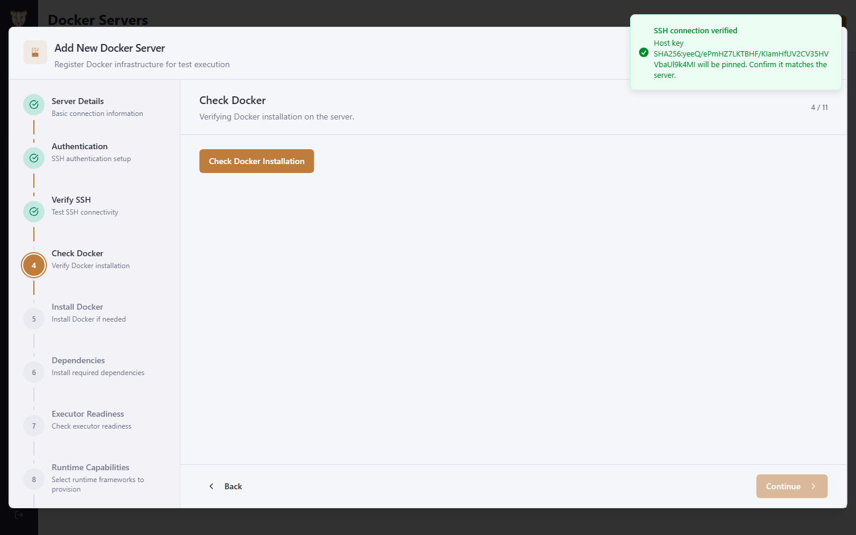
Task: Click 'SSH authentication setup' description
Action: [x=92, y=159]
